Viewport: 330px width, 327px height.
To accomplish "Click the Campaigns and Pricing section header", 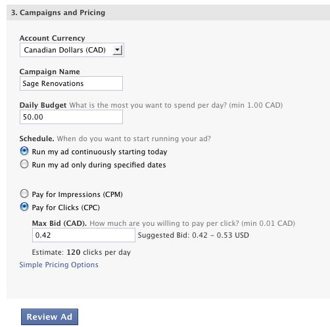I will 58,12.
